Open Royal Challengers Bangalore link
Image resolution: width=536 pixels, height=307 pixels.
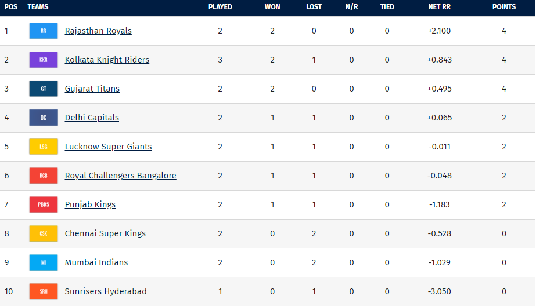[120, 176]
